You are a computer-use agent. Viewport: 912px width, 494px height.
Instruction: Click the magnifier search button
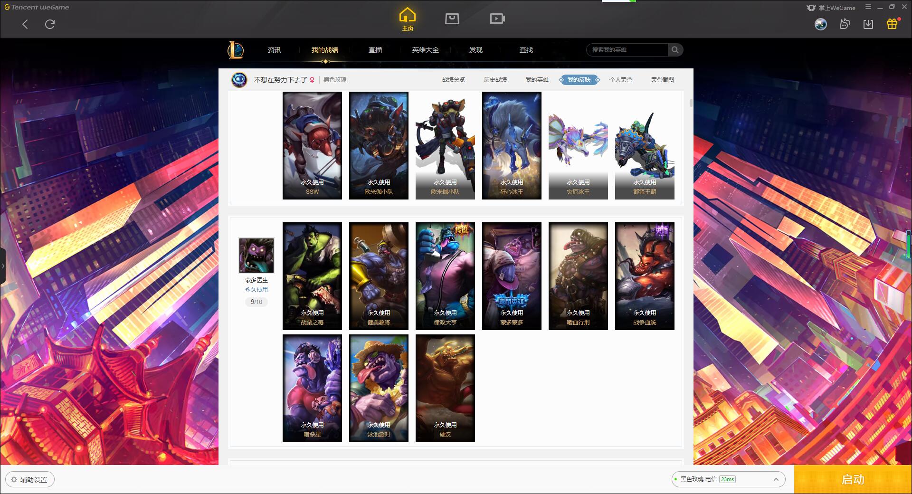click(675, 50)
